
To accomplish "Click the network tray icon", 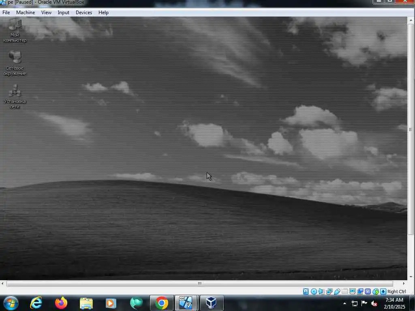I will [354, 303].
